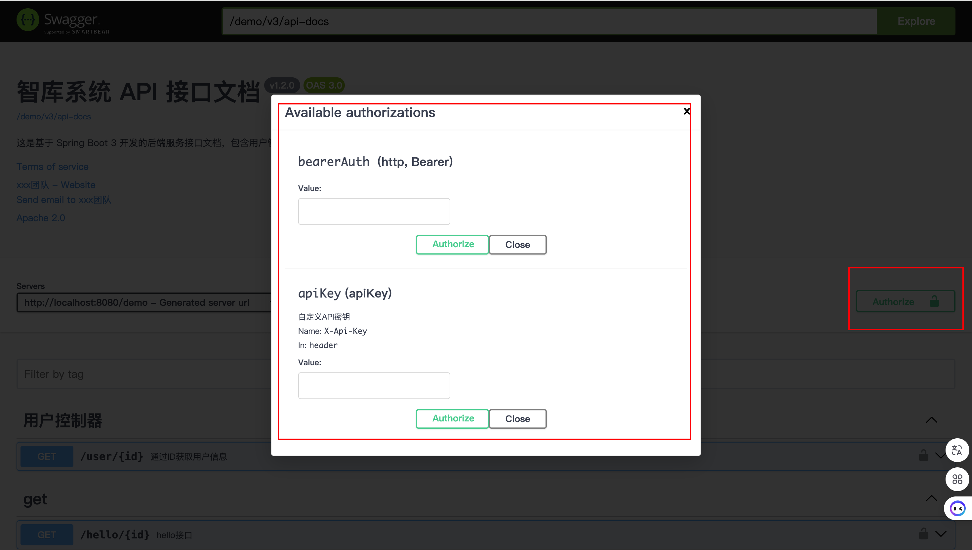Expand the /user/{id} operation arrow
Viewport: 972px width, 550px height.
click(941, 456)
